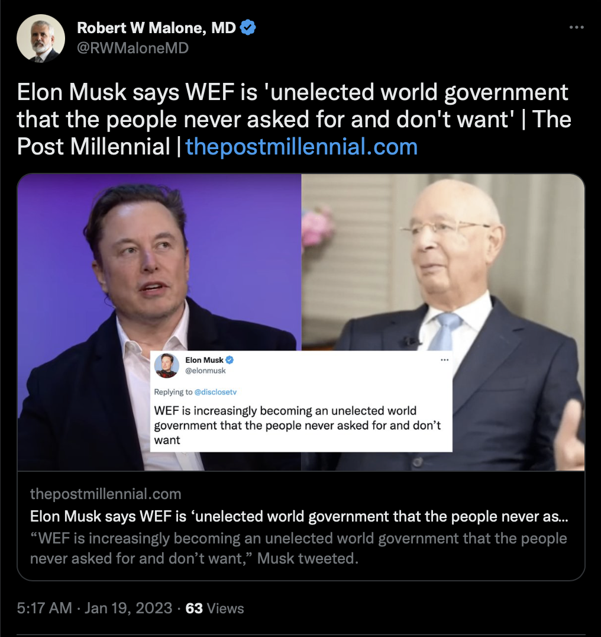601x637 pixels.
Task: Open the link card headline about WEF
Action: 299,516
